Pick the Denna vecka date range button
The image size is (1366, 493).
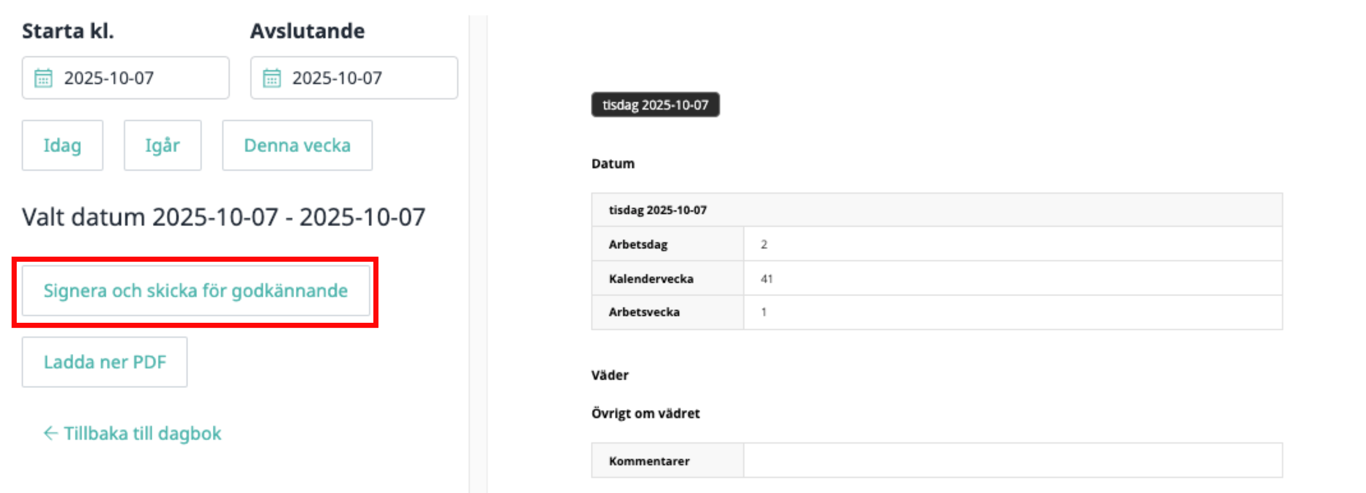[x=297, y=145]
